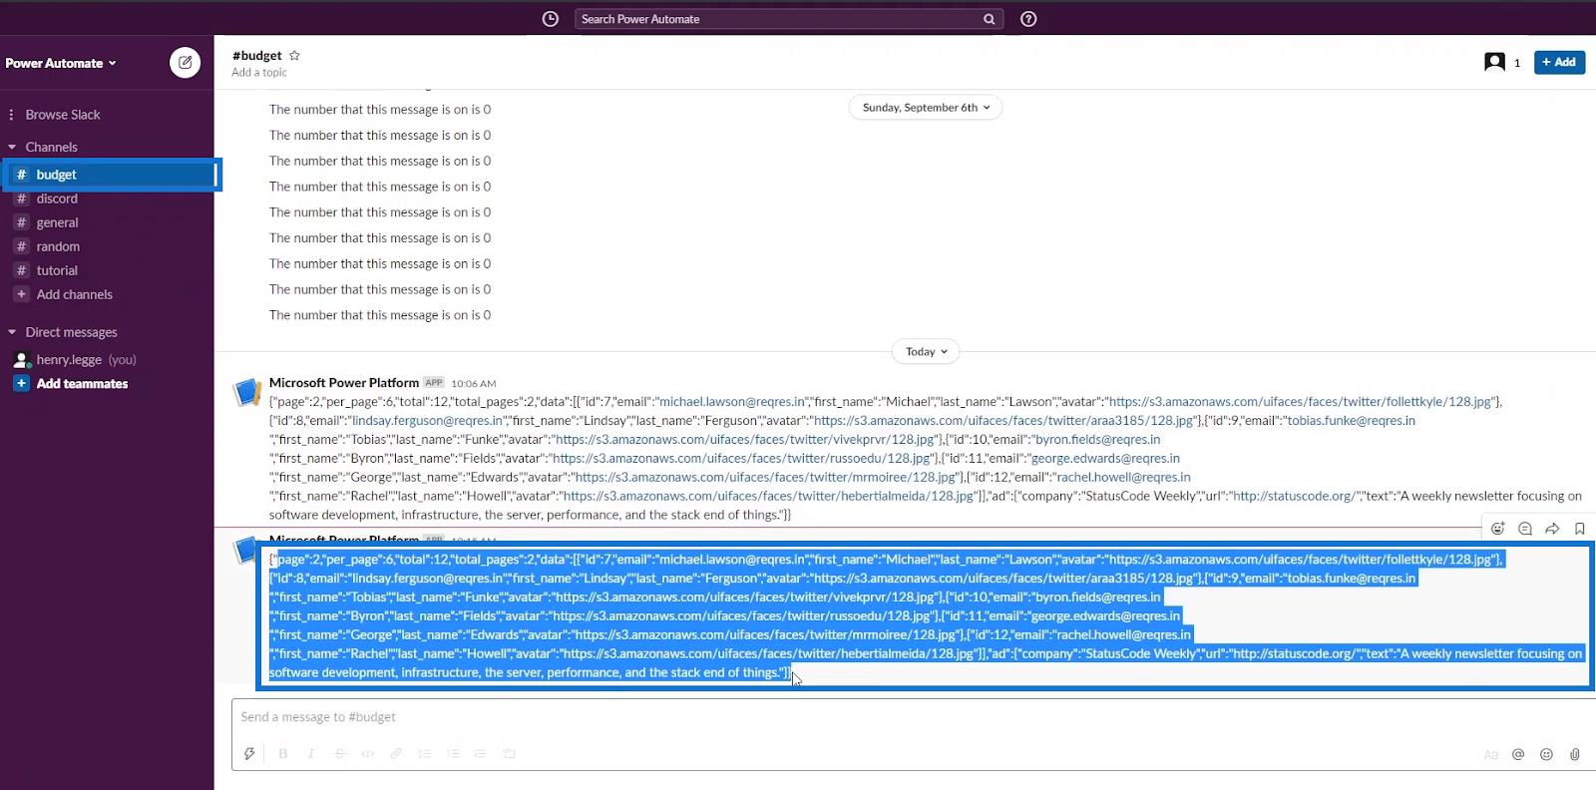Mention someone with the @ icon

point(1518,755)
